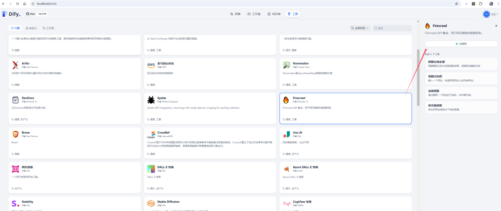Open the AWS 亚马逊云科技 icon
501x211 pixels.
tap(151, 65)
